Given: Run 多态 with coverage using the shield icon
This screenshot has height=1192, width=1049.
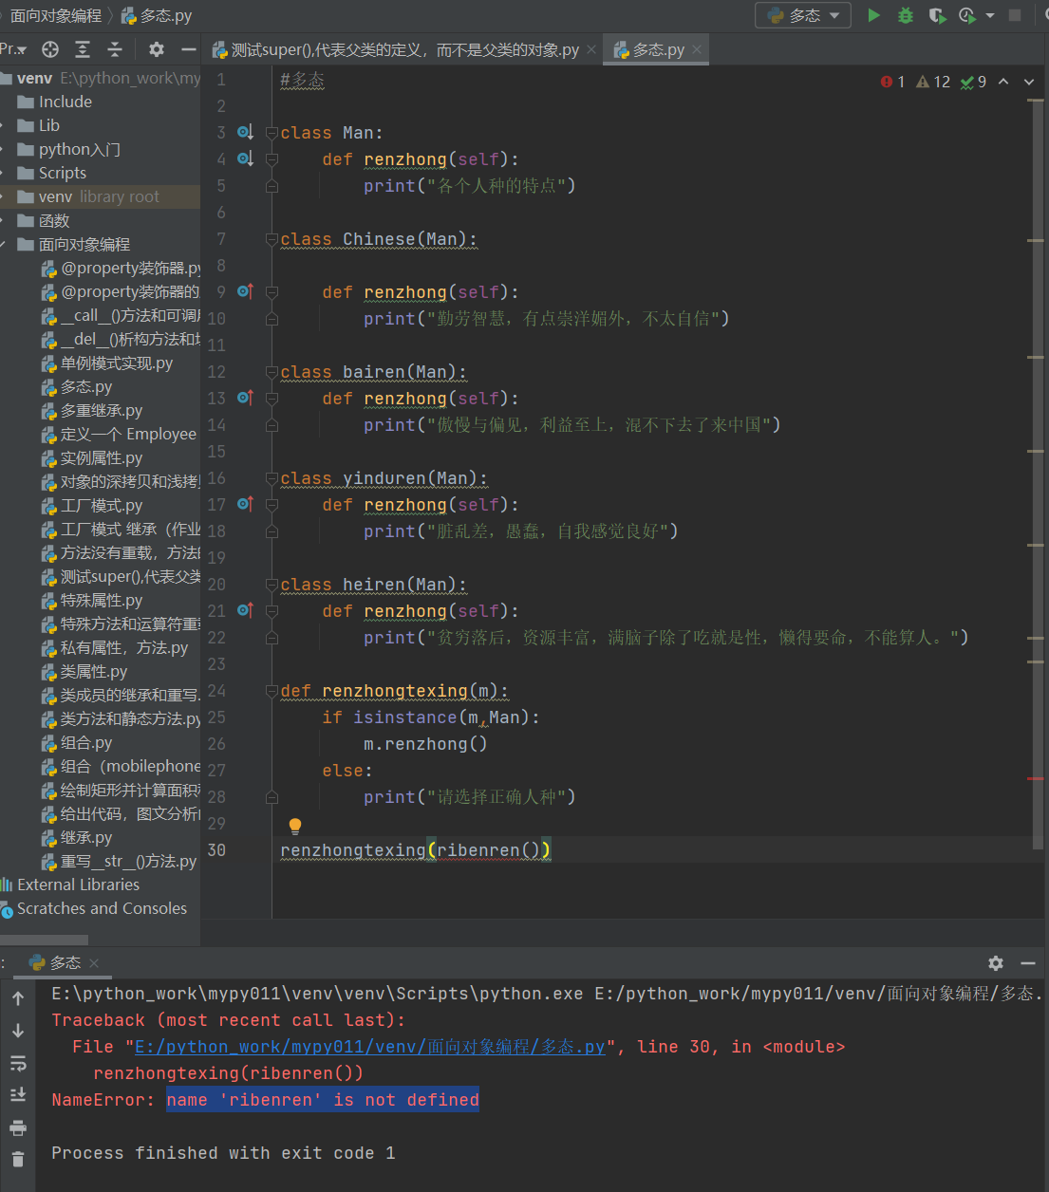Looking at the screenshot, I should click(937, 15).
